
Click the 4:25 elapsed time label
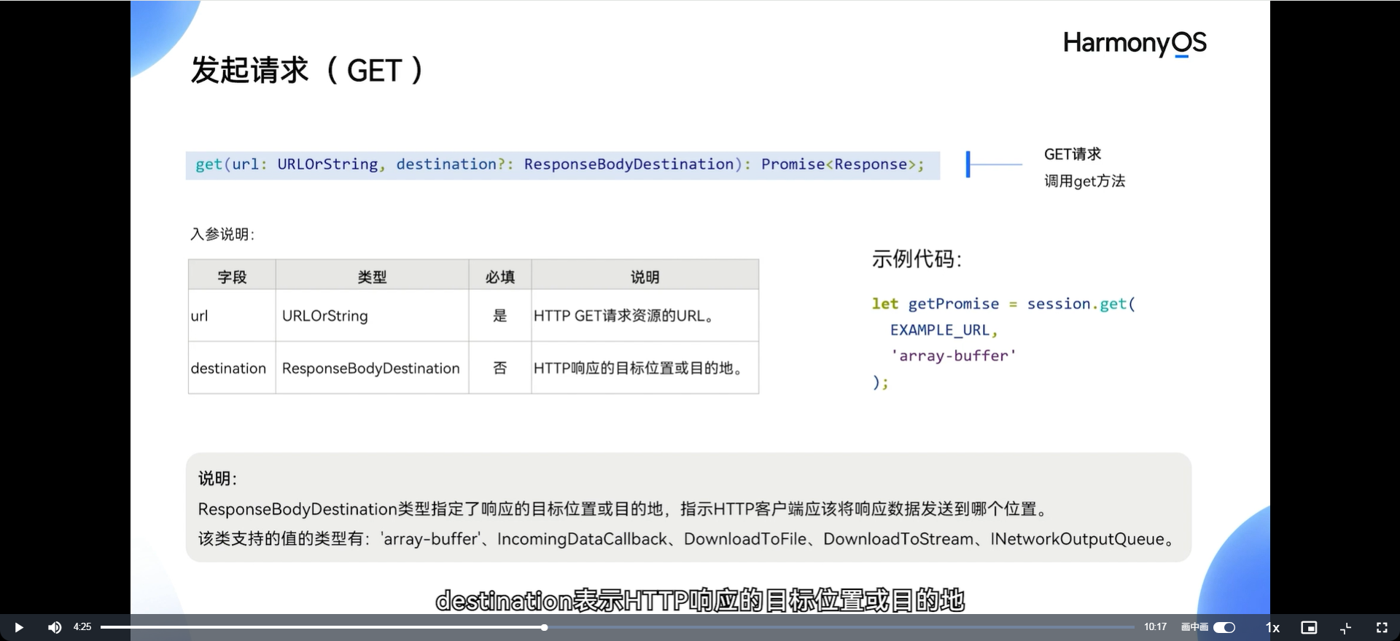[x=82, y=626]
